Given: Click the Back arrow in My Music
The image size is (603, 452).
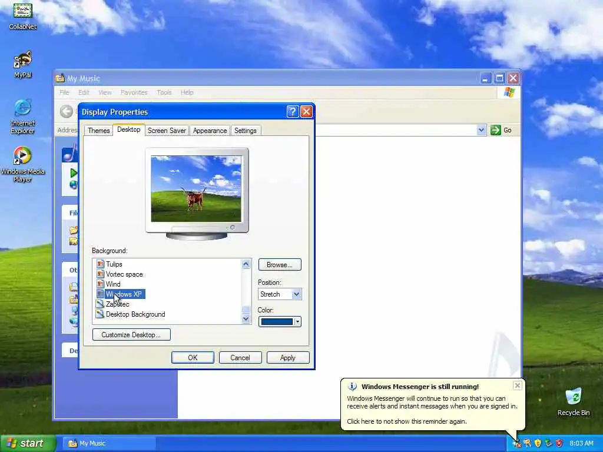Looking at the screenshot, I should point(66,111).
